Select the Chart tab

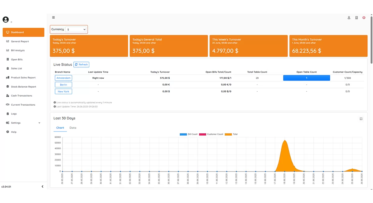click(x=60, y=128)
